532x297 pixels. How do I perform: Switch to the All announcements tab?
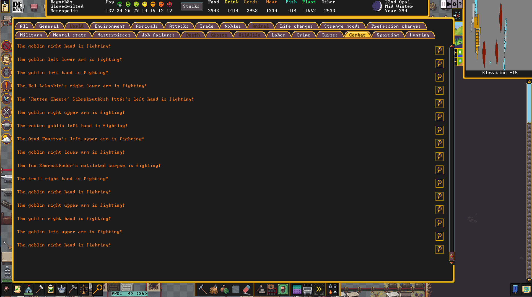pyautogui.click(x=24, y=26)
